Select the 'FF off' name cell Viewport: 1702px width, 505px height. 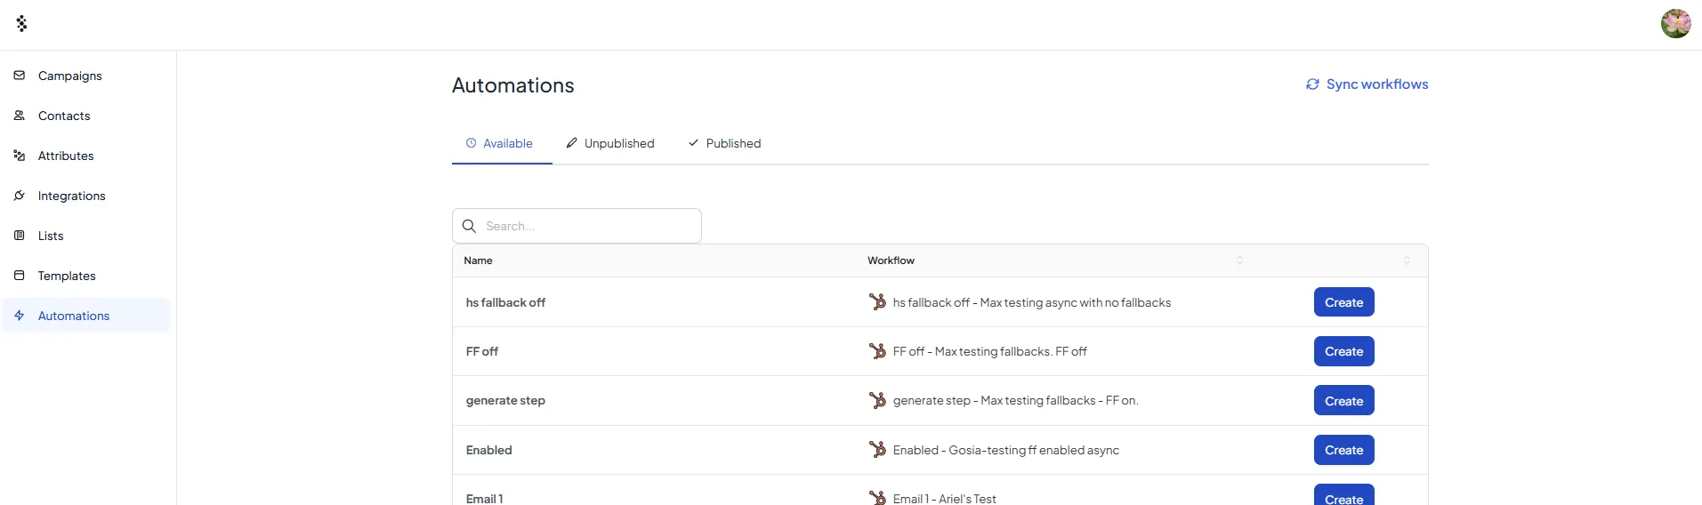(482, 351)
